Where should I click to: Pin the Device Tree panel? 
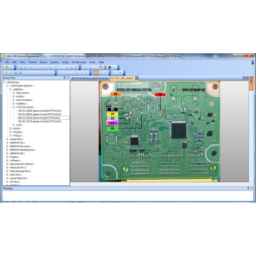[65, 78]
